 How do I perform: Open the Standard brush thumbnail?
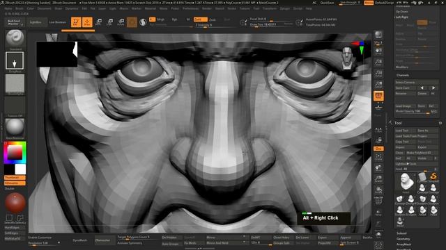[x=15, y=39]
